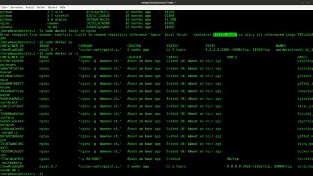
Task: Click the wrapped name '_heisenberg'
Action: click(11, 163)
